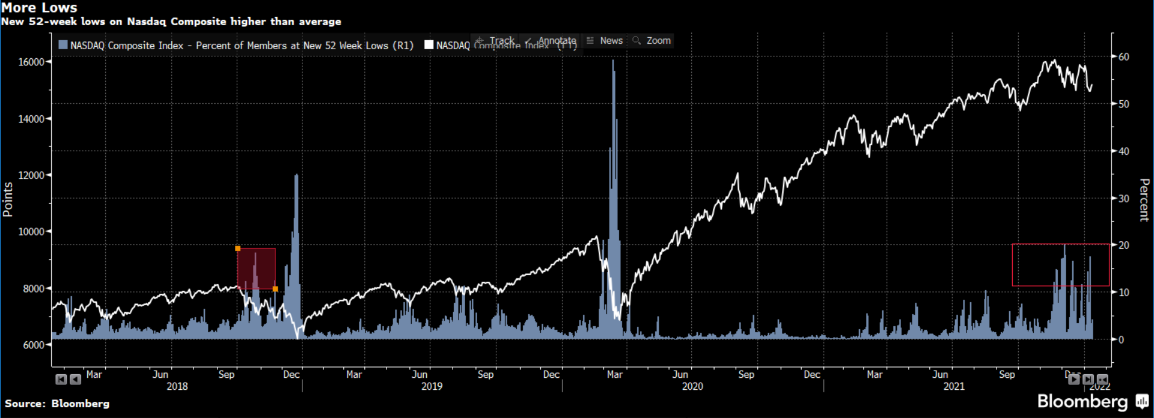Screen dimensions: 1154x418
Task: Click the "Points" left axis title
Action: [8, 199]
